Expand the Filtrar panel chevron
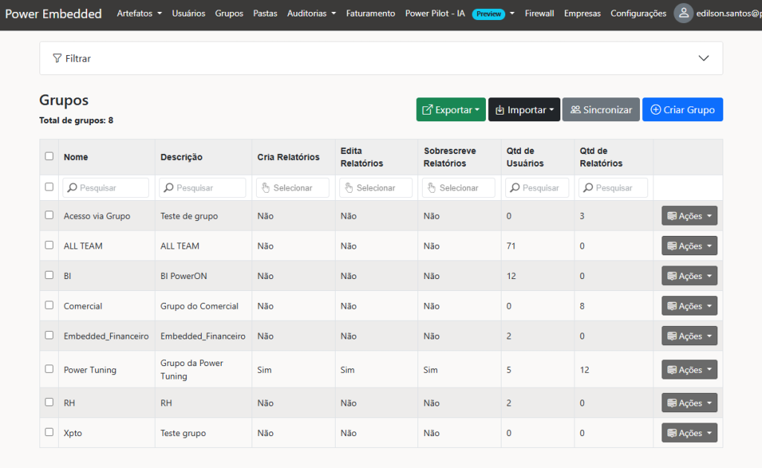This screenshot has height=468, width=762. click(704, 58)
